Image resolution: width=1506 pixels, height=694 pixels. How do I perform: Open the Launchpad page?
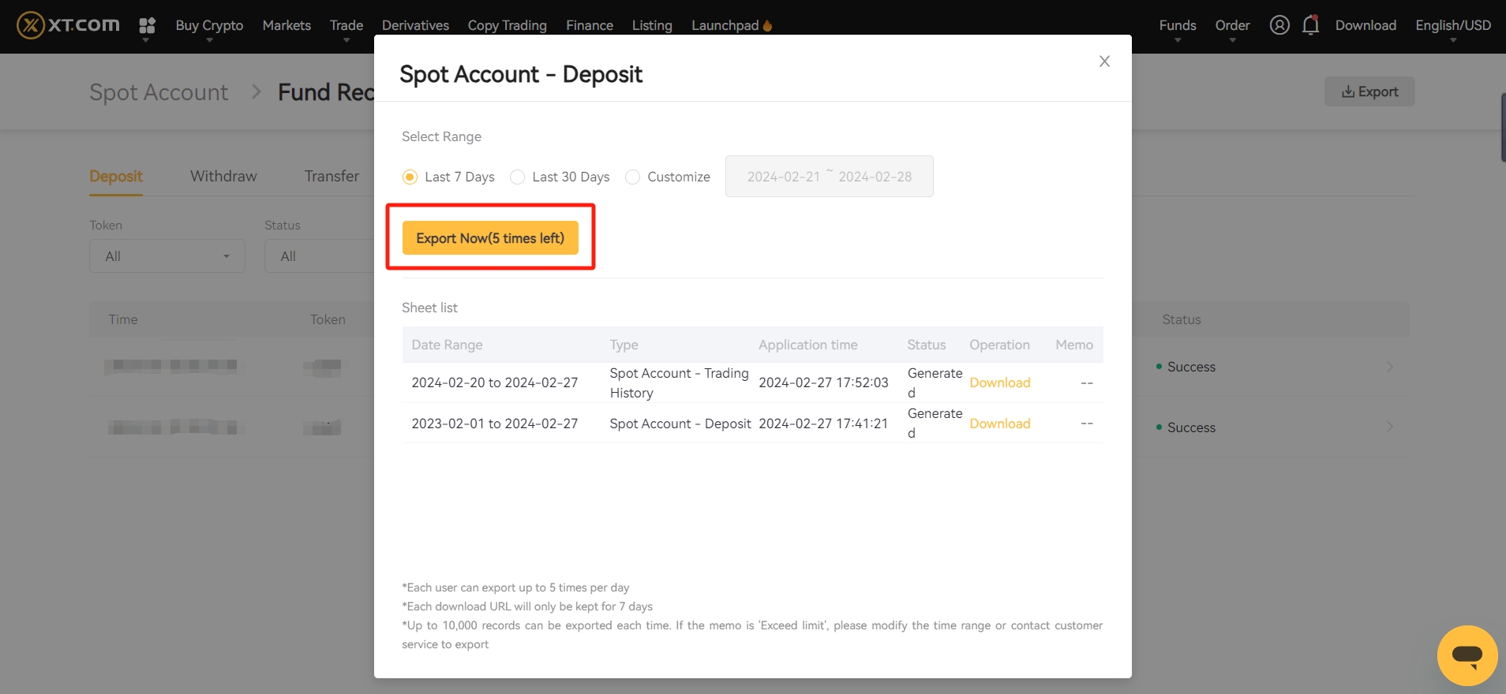732,25
